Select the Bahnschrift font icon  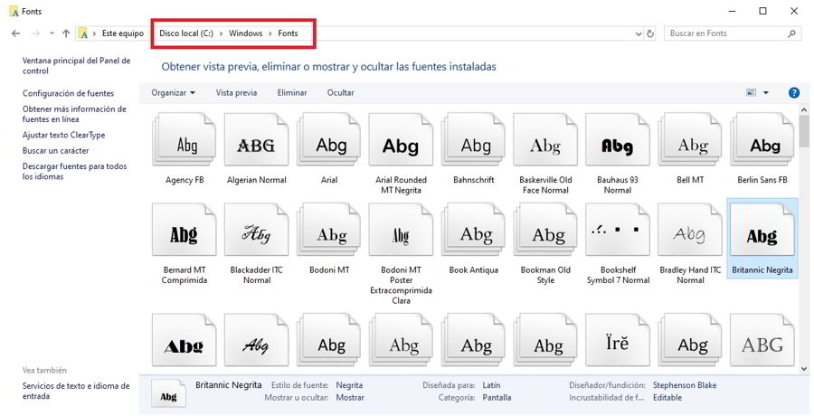(473, 139)
